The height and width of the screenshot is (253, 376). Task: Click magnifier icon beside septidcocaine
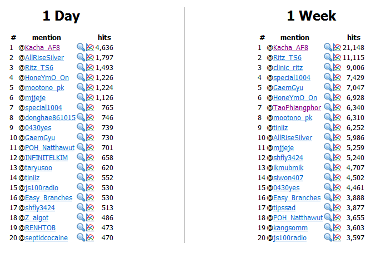[x=81, y=237]
